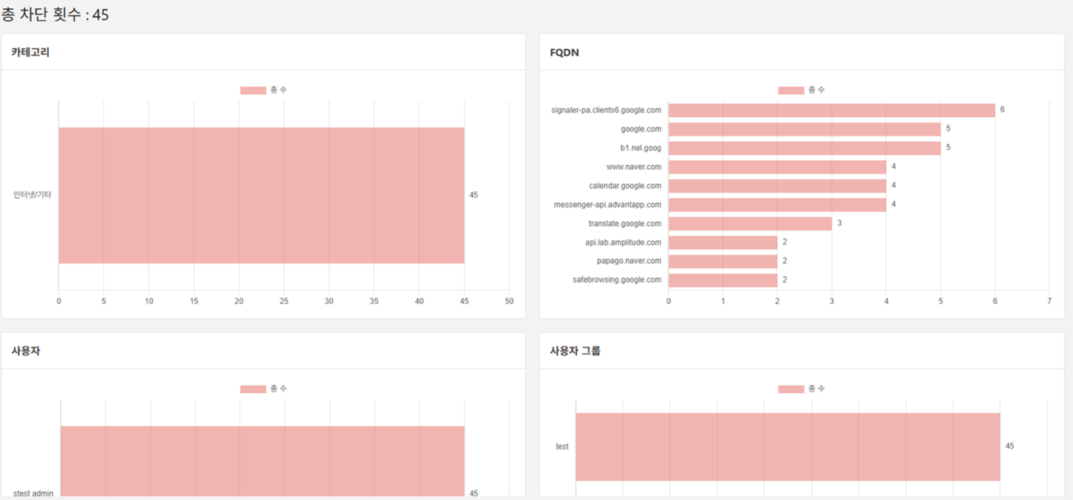Toggle the 총 수 legend in 카테고리 chart

[263, 91]
